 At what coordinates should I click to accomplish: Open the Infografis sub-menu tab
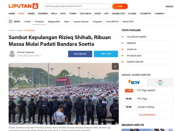point(97,22)
